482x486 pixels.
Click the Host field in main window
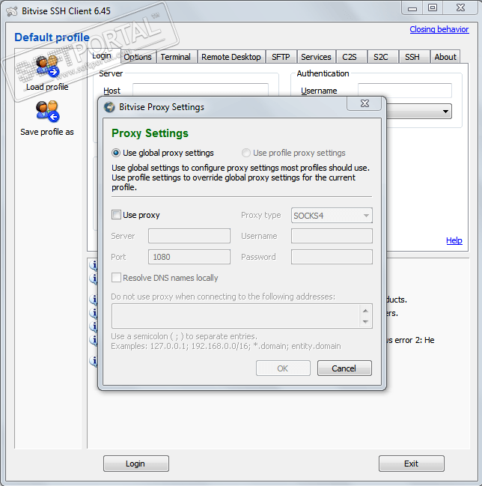(x=201, y=90)
